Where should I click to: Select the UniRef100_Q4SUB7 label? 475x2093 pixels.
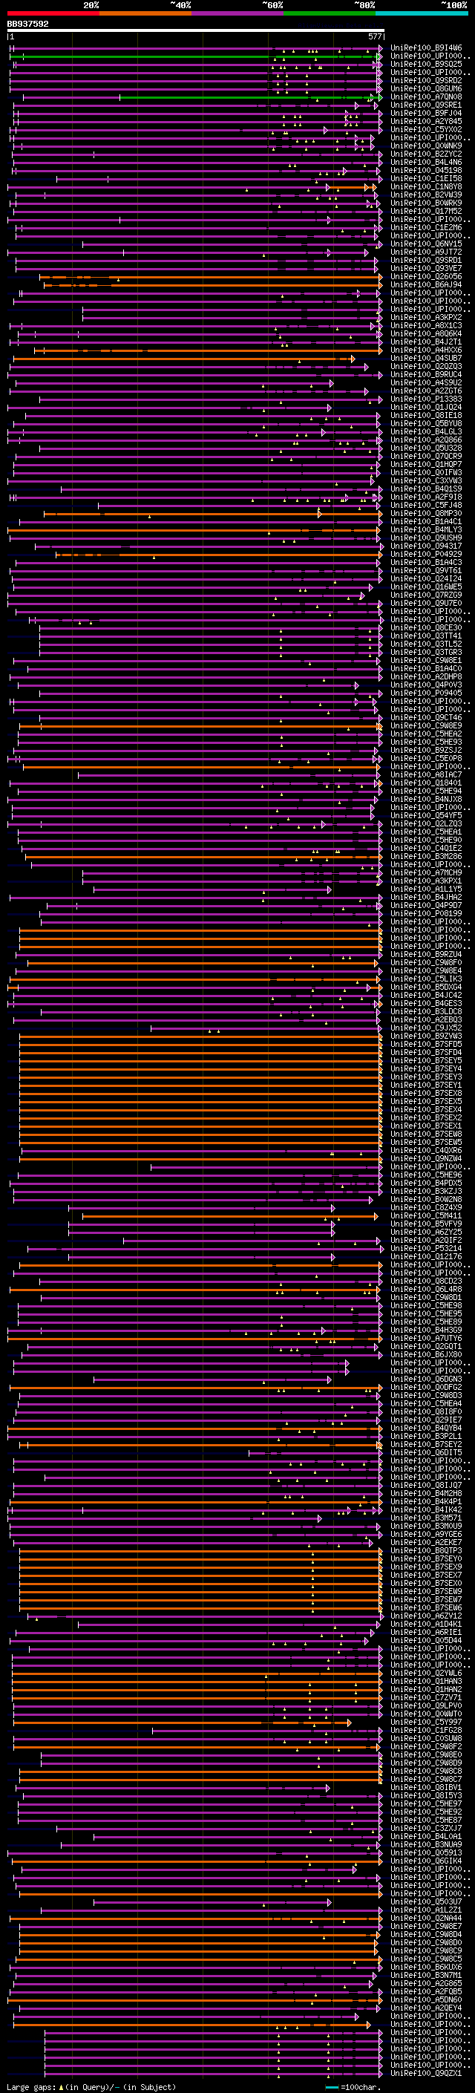tap(426, 359)
